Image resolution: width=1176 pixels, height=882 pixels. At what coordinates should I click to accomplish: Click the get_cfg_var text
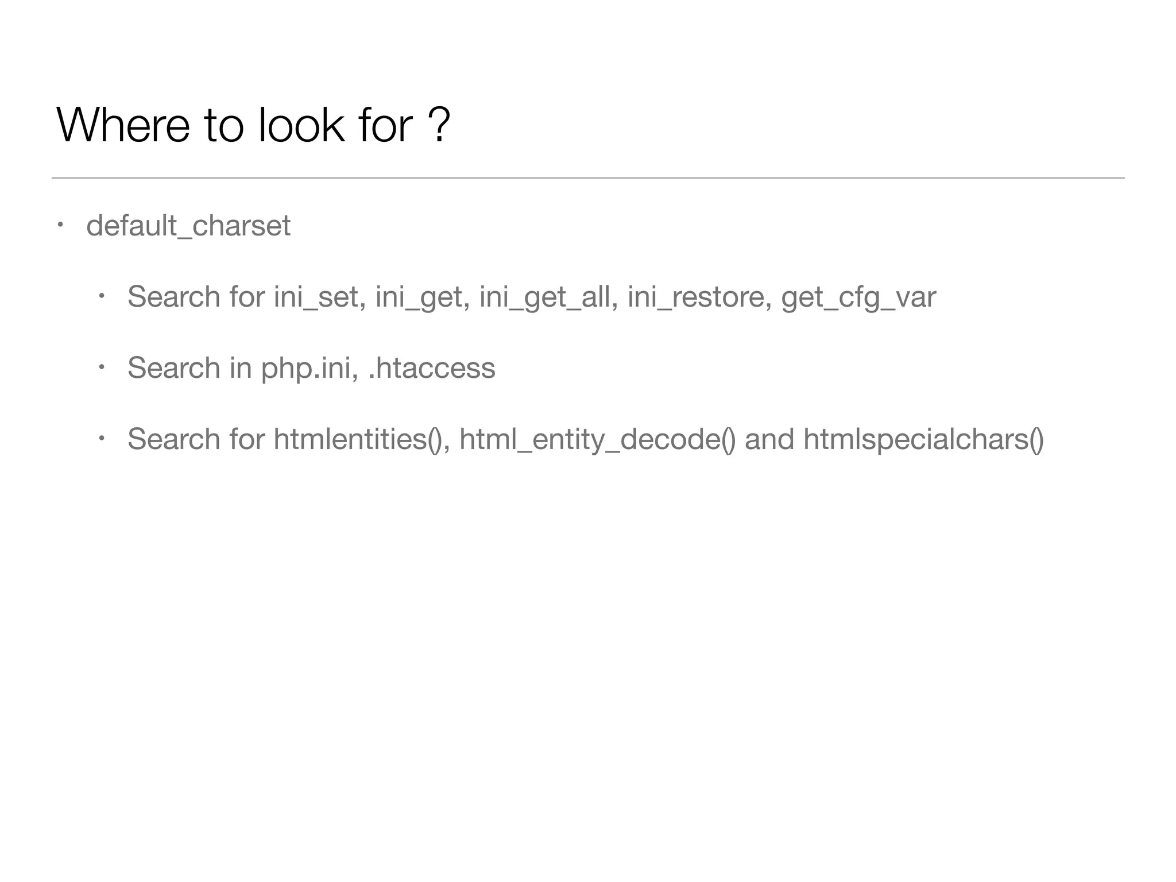tap(858, 297)
